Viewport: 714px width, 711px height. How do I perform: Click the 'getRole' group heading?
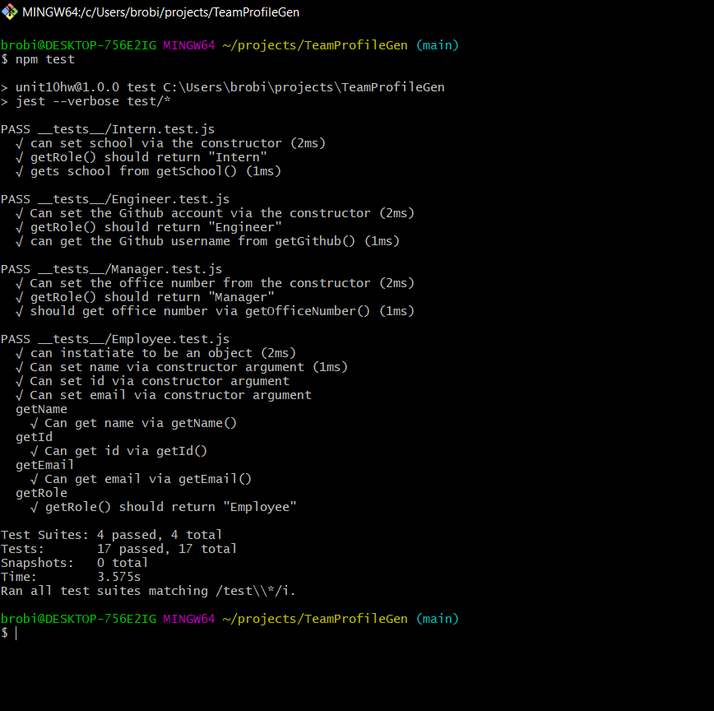[x=41, y=493]
